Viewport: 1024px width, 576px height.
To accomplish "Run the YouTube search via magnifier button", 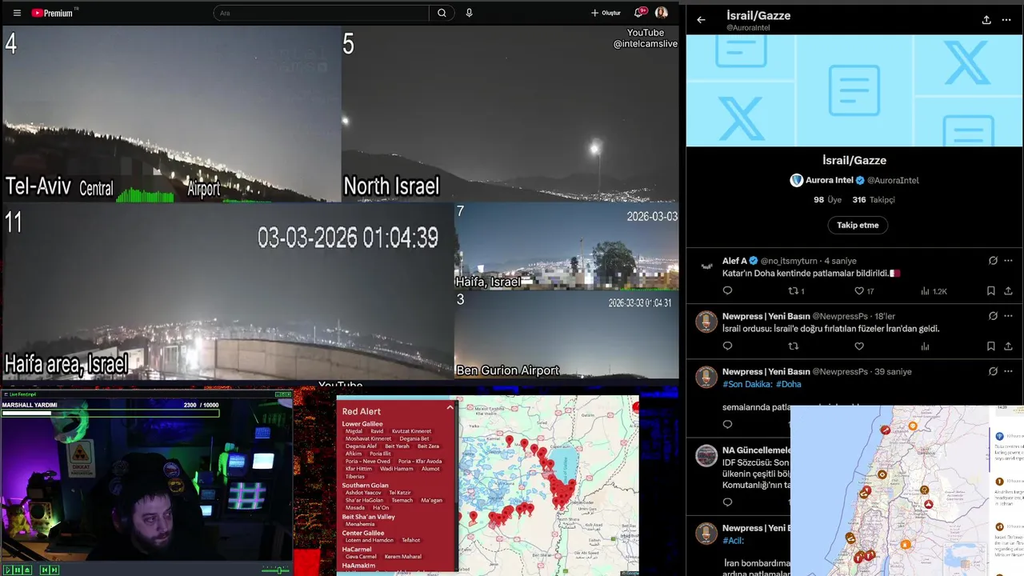I will (x=442, y=13).
